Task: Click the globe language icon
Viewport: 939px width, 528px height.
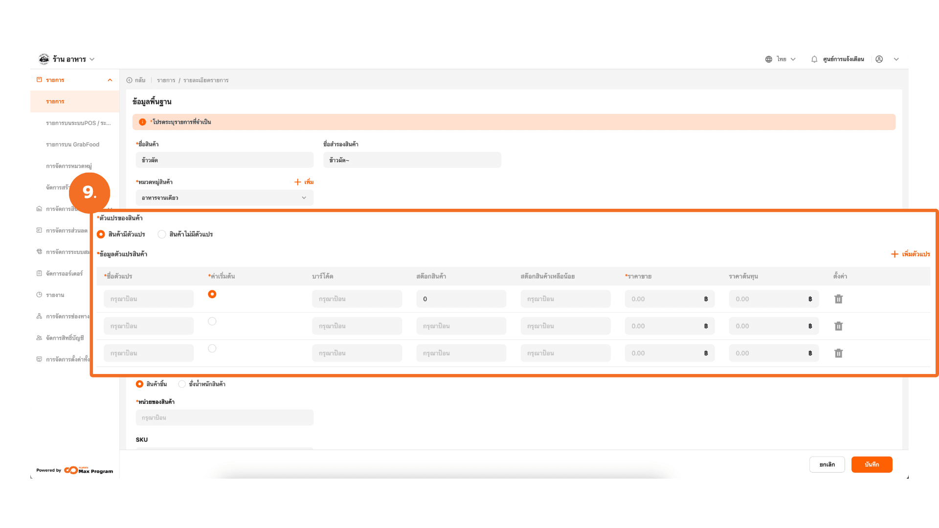Action: point(769,59)
